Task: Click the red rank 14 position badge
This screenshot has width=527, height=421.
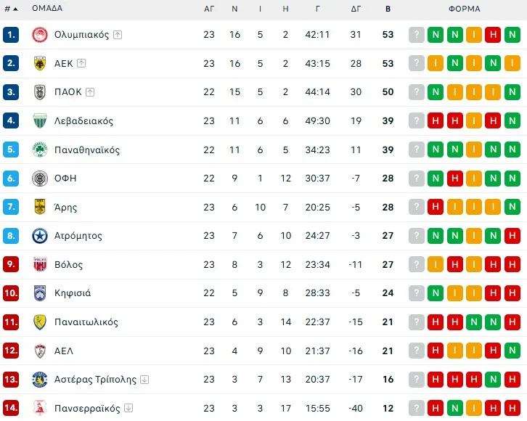Action: click(10, 408)
